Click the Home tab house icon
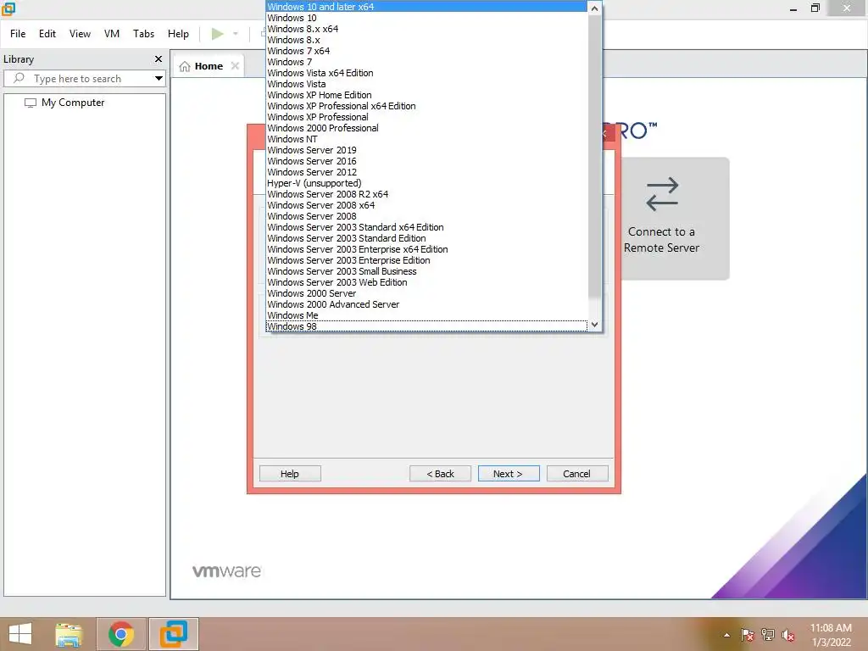868x651 pixels. click(x=185, y=66)
